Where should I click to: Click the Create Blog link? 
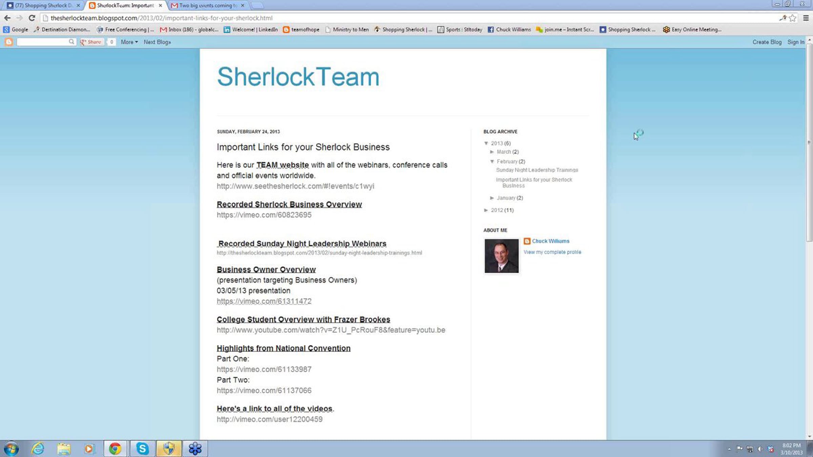[767, 42]
